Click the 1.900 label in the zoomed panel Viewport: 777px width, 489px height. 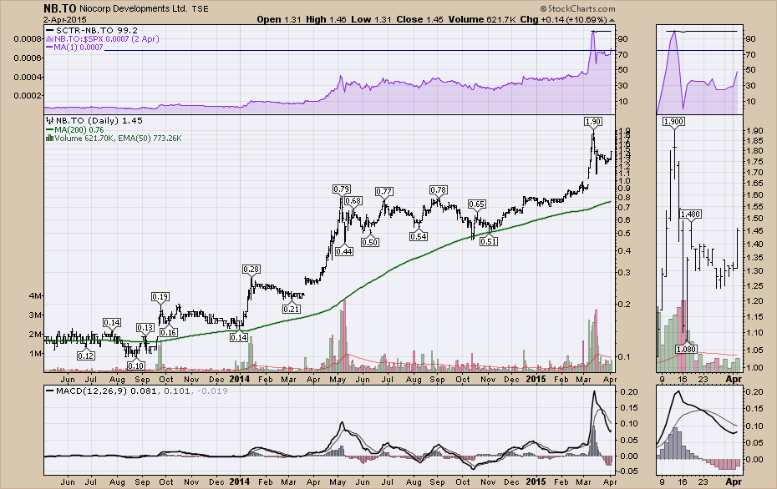pos(673,121)
